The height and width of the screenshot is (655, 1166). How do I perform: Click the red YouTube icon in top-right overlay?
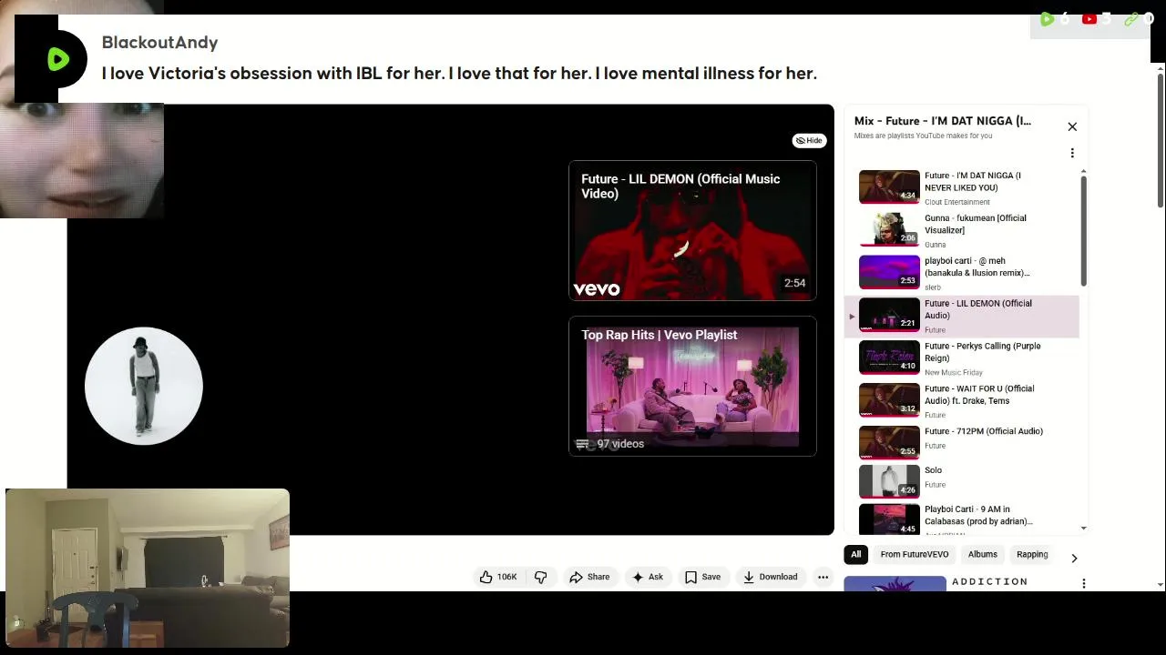tap(1089, 19)
